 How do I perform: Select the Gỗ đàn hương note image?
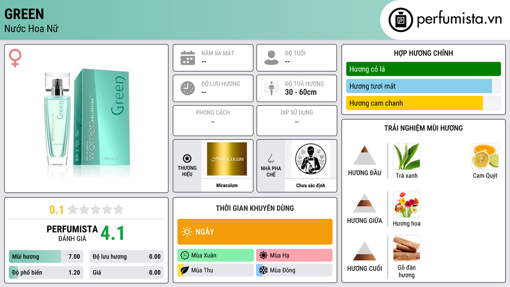click(x=406, y=248)
